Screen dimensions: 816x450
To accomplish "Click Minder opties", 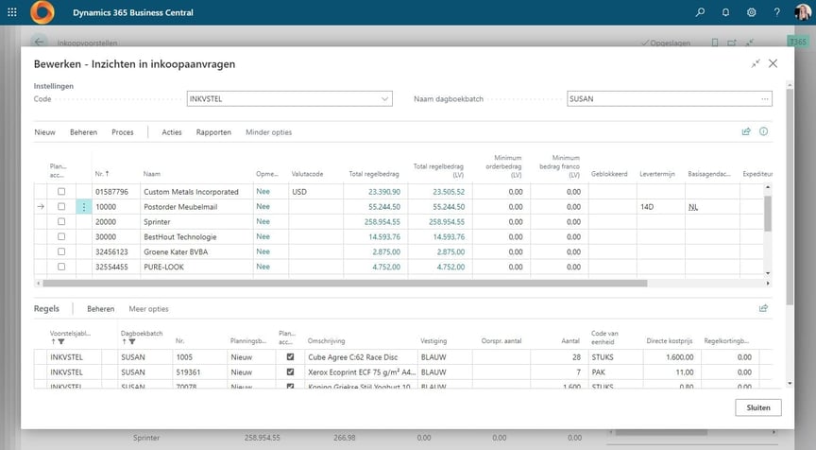I will coord(268,132).
